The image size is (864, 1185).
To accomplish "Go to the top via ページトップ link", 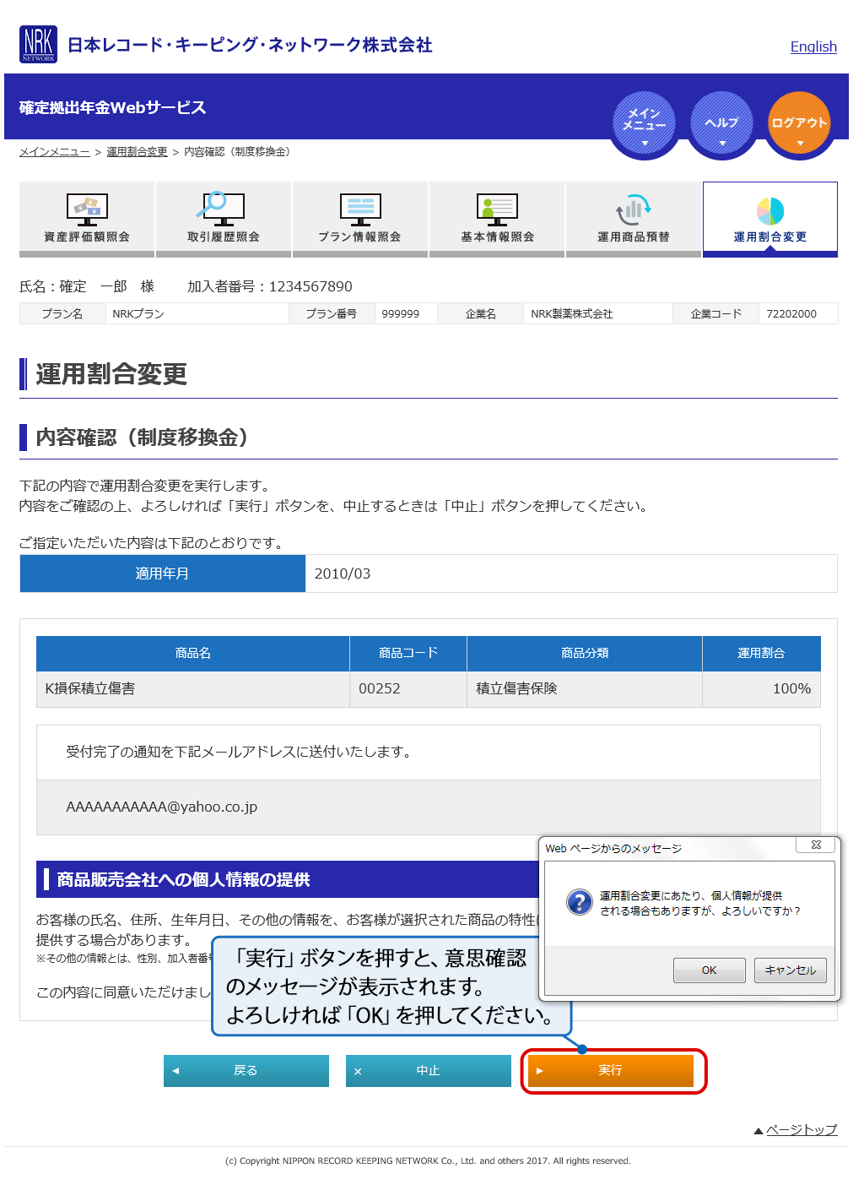I will pyautogui.click(x=802, y=1129).
